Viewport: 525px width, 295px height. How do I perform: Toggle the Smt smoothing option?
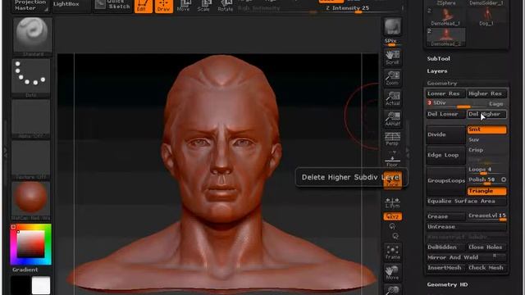point(486,129)
